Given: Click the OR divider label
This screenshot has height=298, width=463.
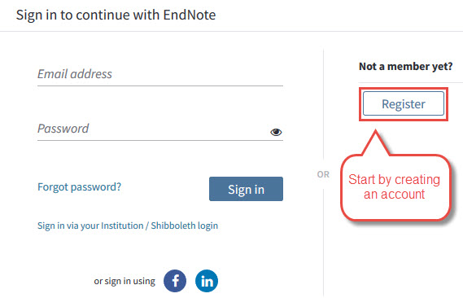Looking at the screenshot, I should click(x=323, y=174).
